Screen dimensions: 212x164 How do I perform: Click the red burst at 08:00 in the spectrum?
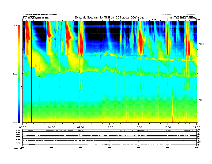pyautogui.click(x=81, y=43)
